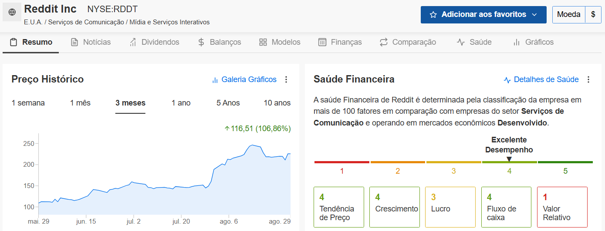Open the Adicionar aos favoritos dropdown chevron
The image size is (605, 231).
click(534, 15)
